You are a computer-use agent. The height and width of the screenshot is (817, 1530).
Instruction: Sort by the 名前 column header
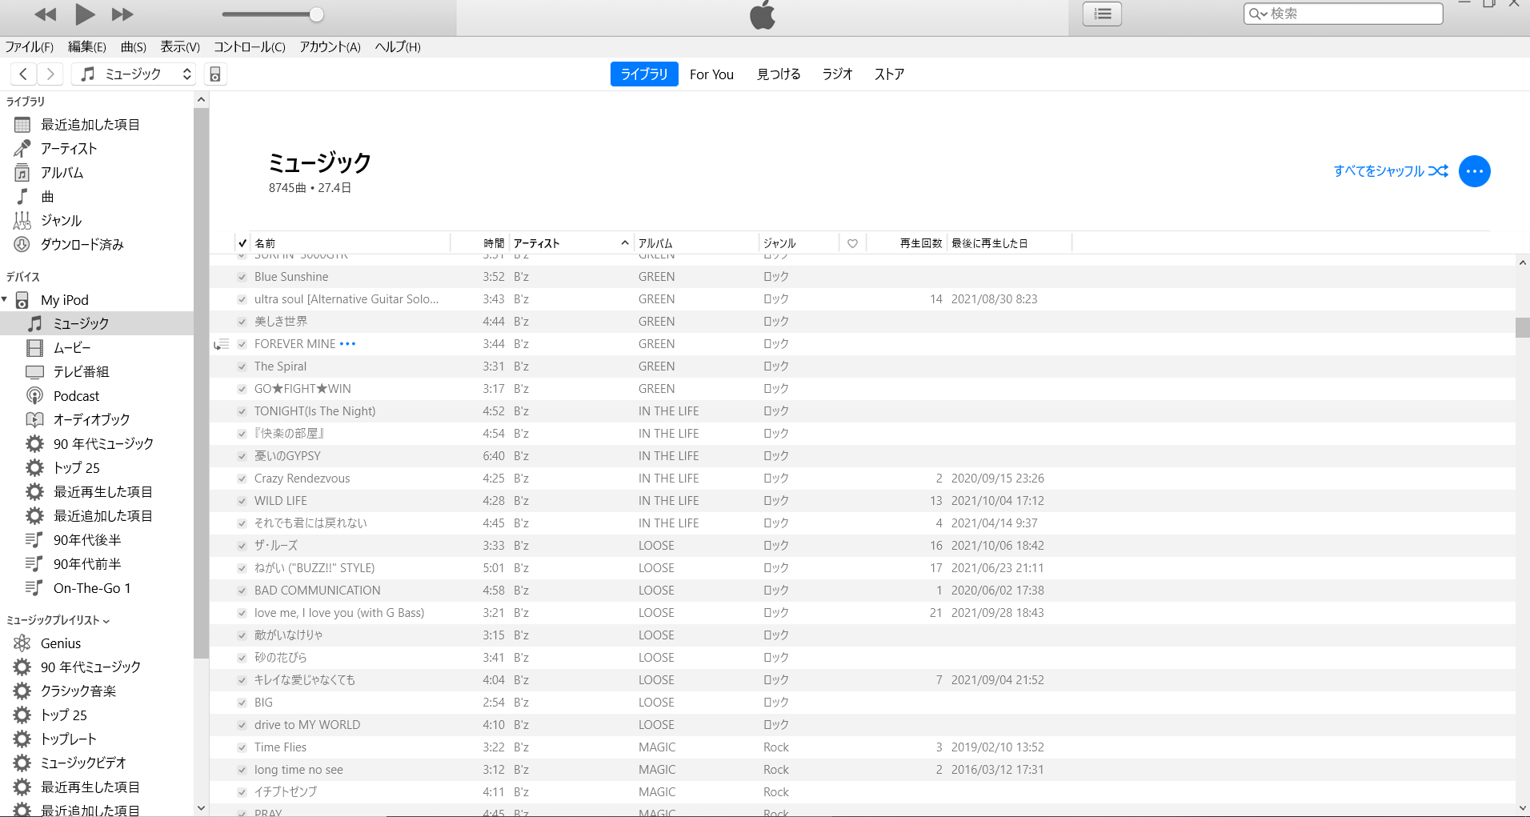[x=350, y=243]
